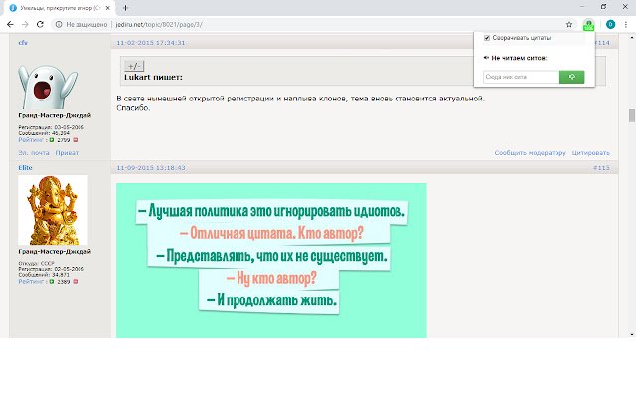Select the active jedi.net forum tab
Viewport: 636px width, 398px height.
coord(60,8)
